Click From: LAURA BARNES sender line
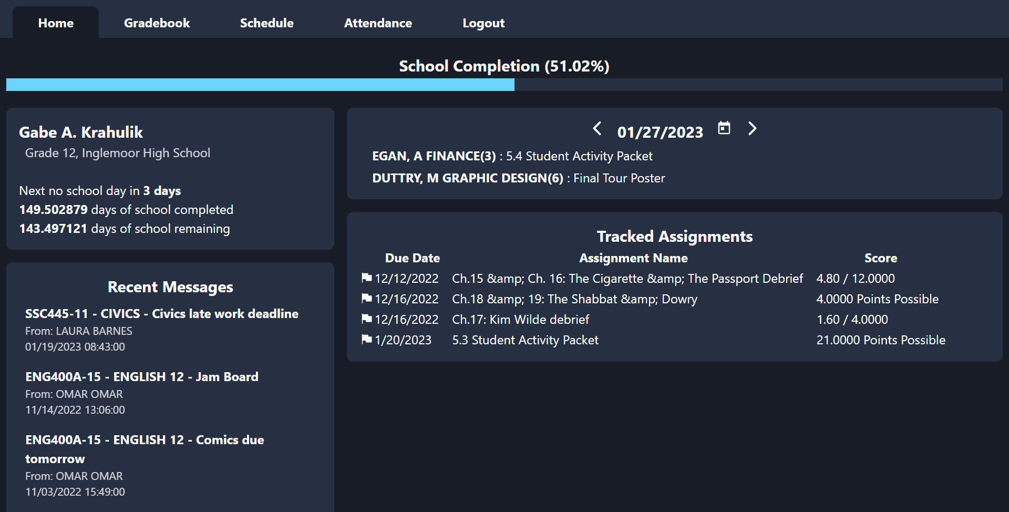The image size is (1009, 512). click(x=79, y=331)
